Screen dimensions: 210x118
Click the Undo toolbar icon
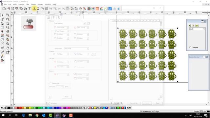click(x=51, y=9)
